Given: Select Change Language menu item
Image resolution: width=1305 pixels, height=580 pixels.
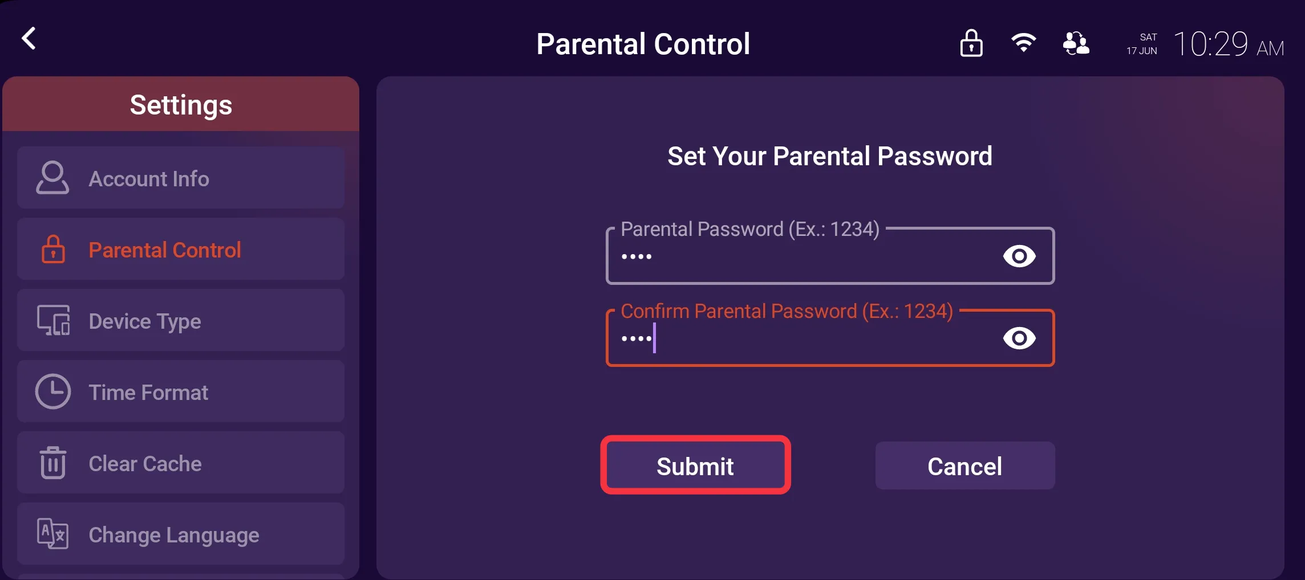Looking at the screenshot, I should coord(181,534).
